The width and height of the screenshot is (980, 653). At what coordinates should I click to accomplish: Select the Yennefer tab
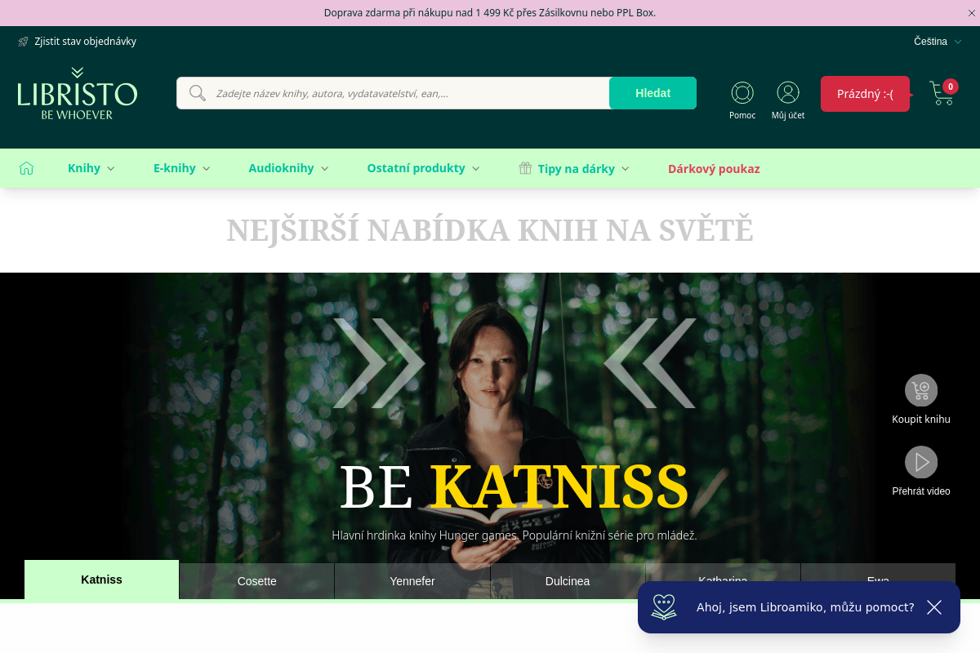(x=412, y=581)
